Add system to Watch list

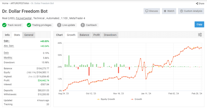[x=169, y=11]
